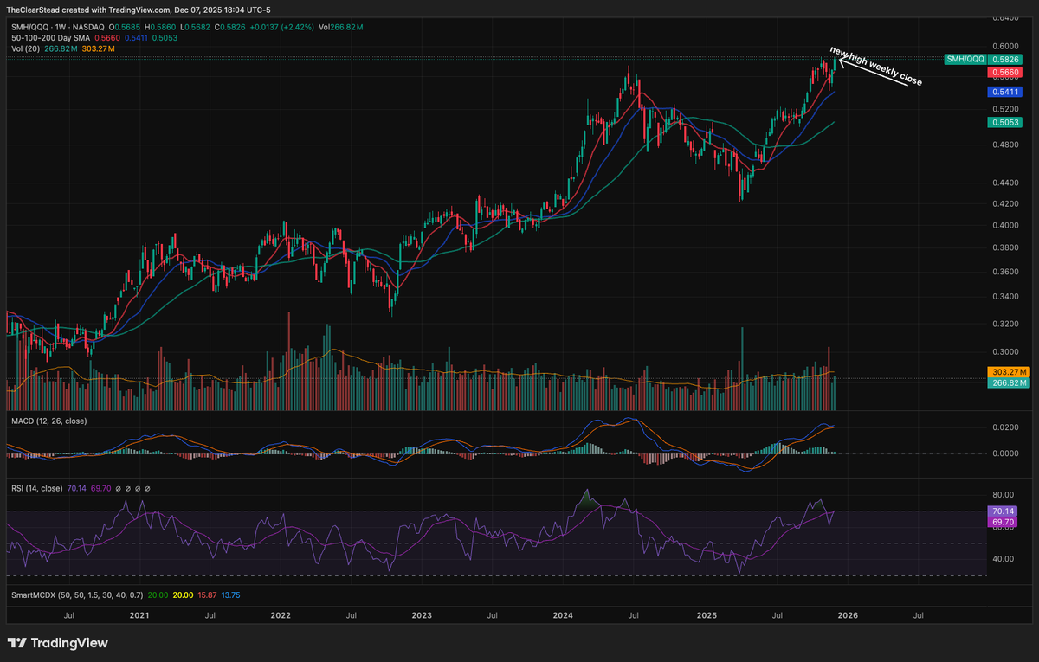Image resolution: width=1039 pixels, height=662 pixels.
Task: Click the 0.4800 price axis label
Action: pyautogui.click(x=1005, y=145)
